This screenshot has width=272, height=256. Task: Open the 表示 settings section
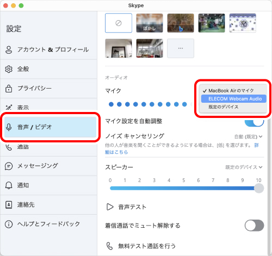(48, 107)
